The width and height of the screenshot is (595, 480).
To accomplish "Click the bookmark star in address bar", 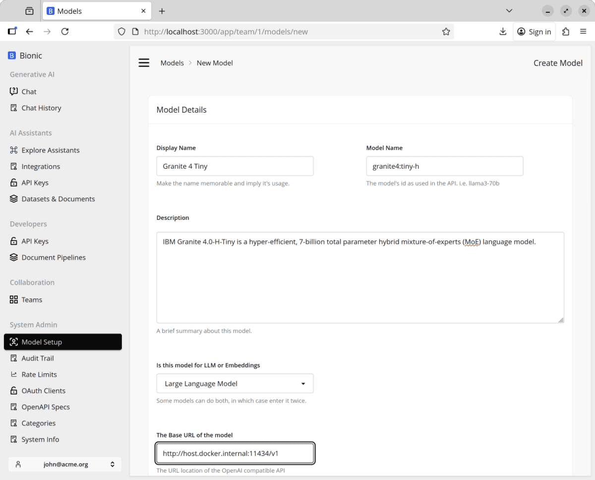I will (x=446, y=32).
